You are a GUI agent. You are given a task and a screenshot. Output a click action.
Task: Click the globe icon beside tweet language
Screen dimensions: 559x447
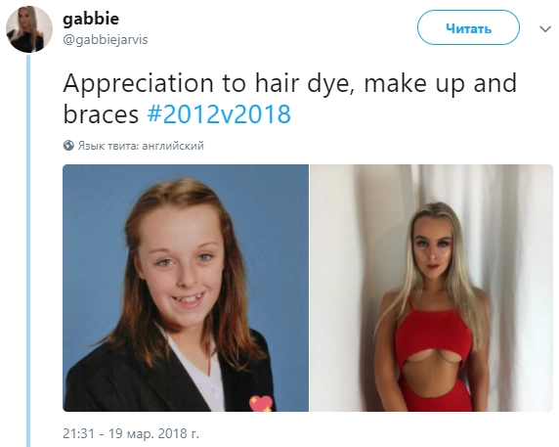[x=68, y=146]
